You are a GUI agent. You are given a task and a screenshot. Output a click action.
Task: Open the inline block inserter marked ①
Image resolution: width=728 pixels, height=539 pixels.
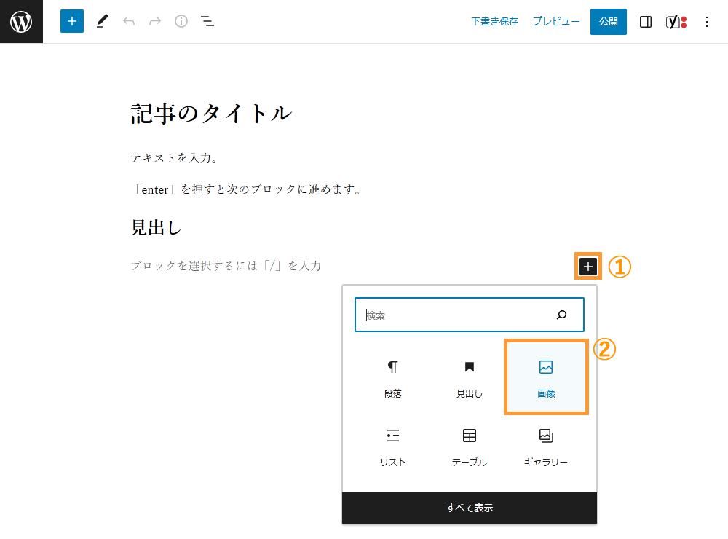pyautogui.click(x=588, y=267)
